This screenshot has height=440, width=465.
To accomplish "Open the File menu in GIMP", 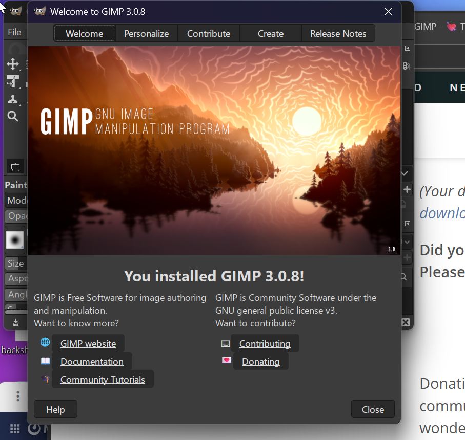I will (x=14, y=32).
